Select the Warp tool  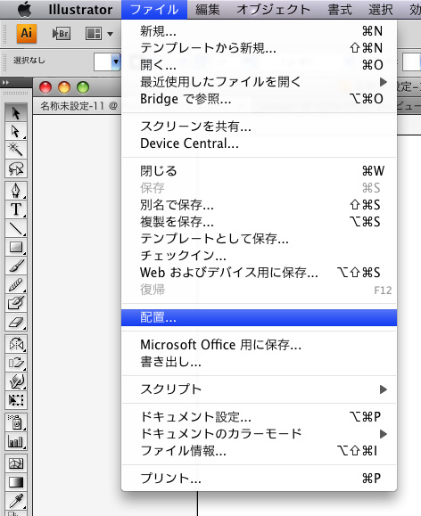click(x=16, y=381)
